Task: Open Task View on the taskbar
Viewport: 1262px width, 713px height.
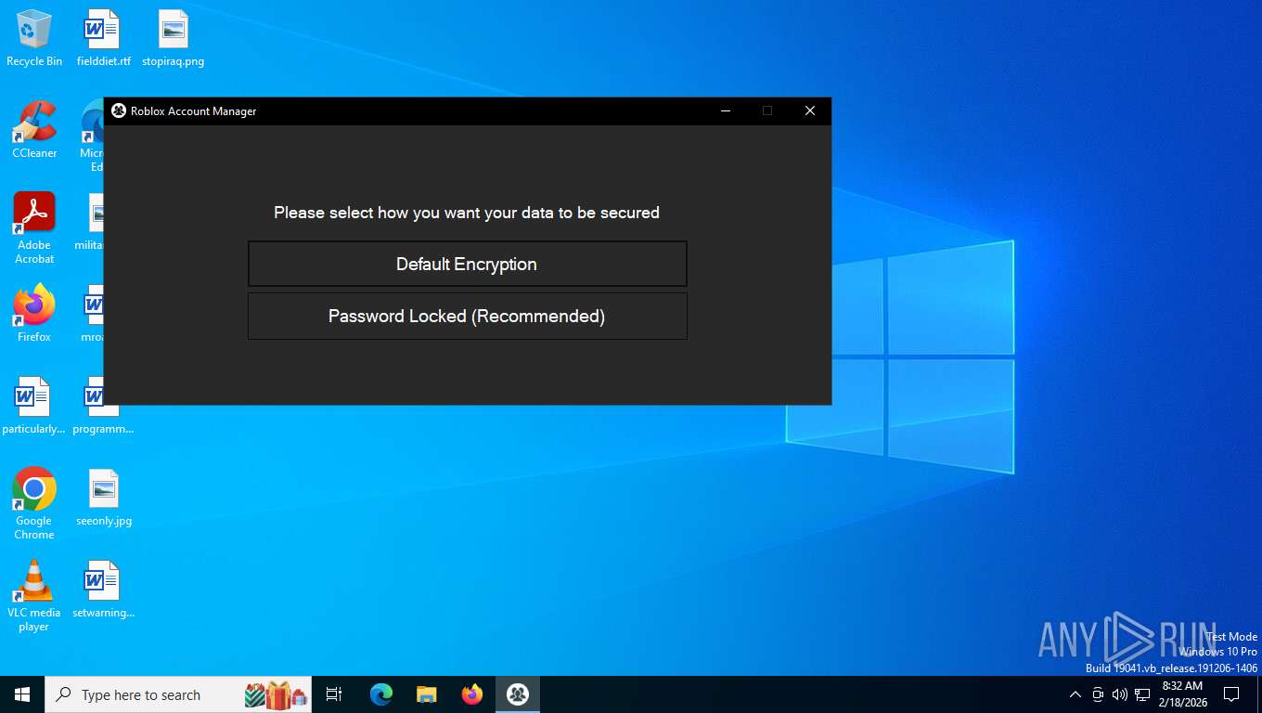Action: click(x=334, y=694)
